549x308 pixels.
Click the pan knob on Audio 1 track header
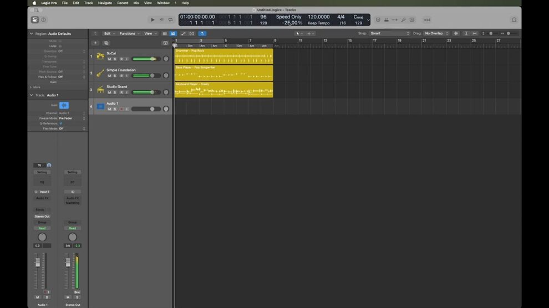coord(166,109)
